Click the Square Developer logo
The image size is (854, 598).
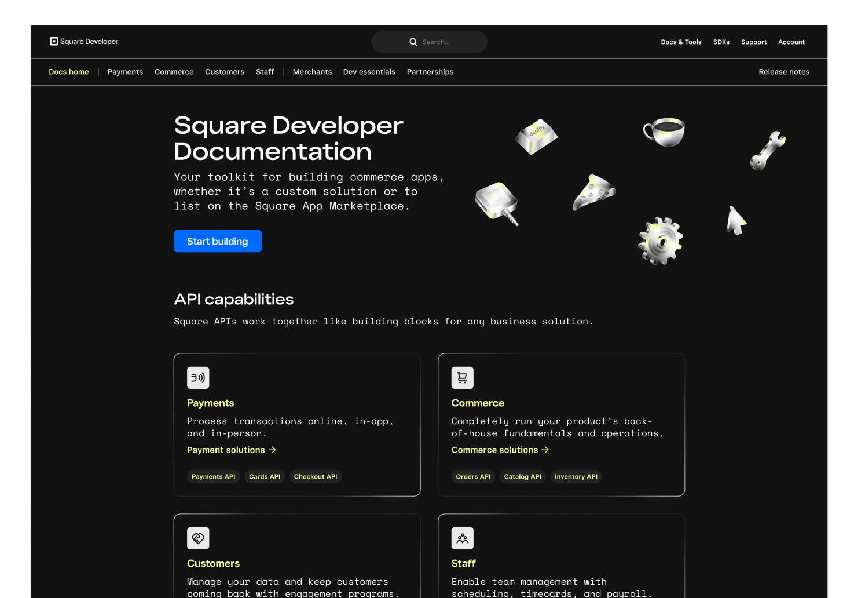pos(84,42)
